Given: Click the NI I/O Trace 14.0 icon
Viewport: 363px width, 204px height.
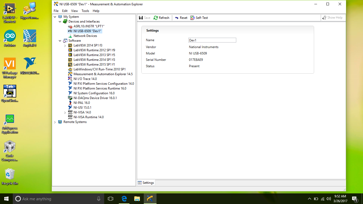Looking at the screenshot, I should coord(70,79).
